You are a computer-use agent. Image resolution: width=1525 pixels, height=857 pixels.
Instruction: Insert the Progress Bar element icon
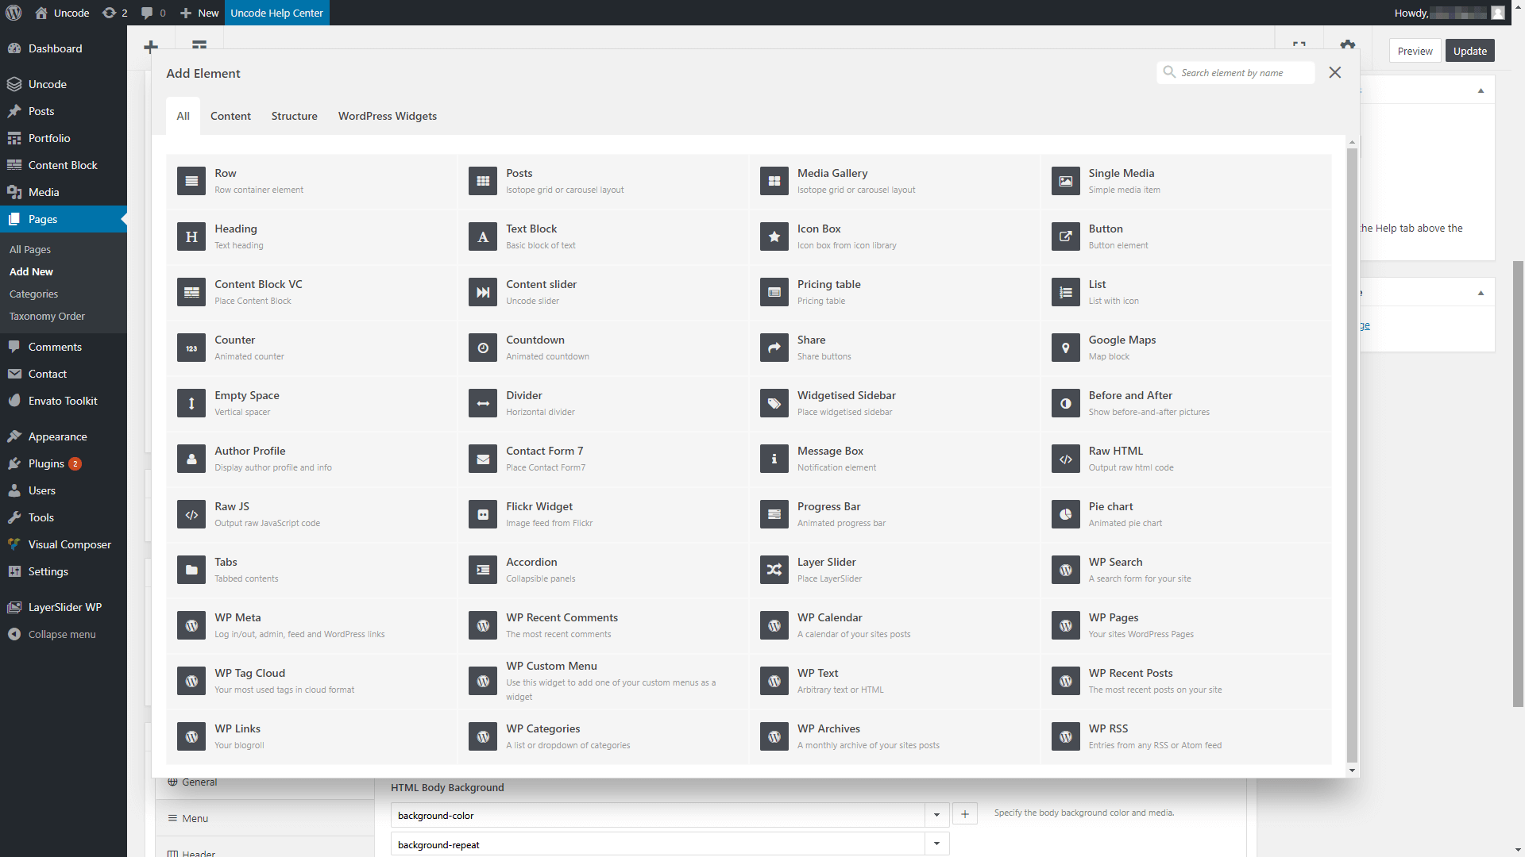click(x=774, y=514)
